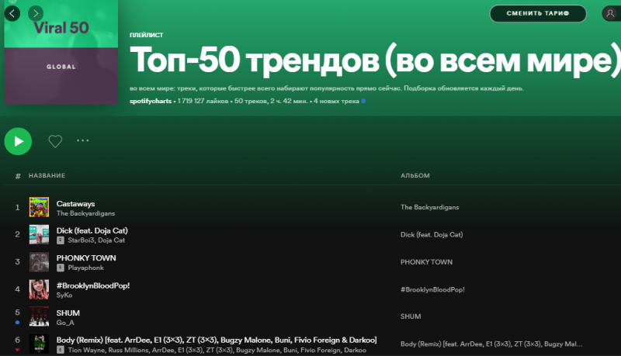Click the Dick (feat. Doja Cat) cover thumbnail
621x356 pixels.
click(x=39, y=234)
